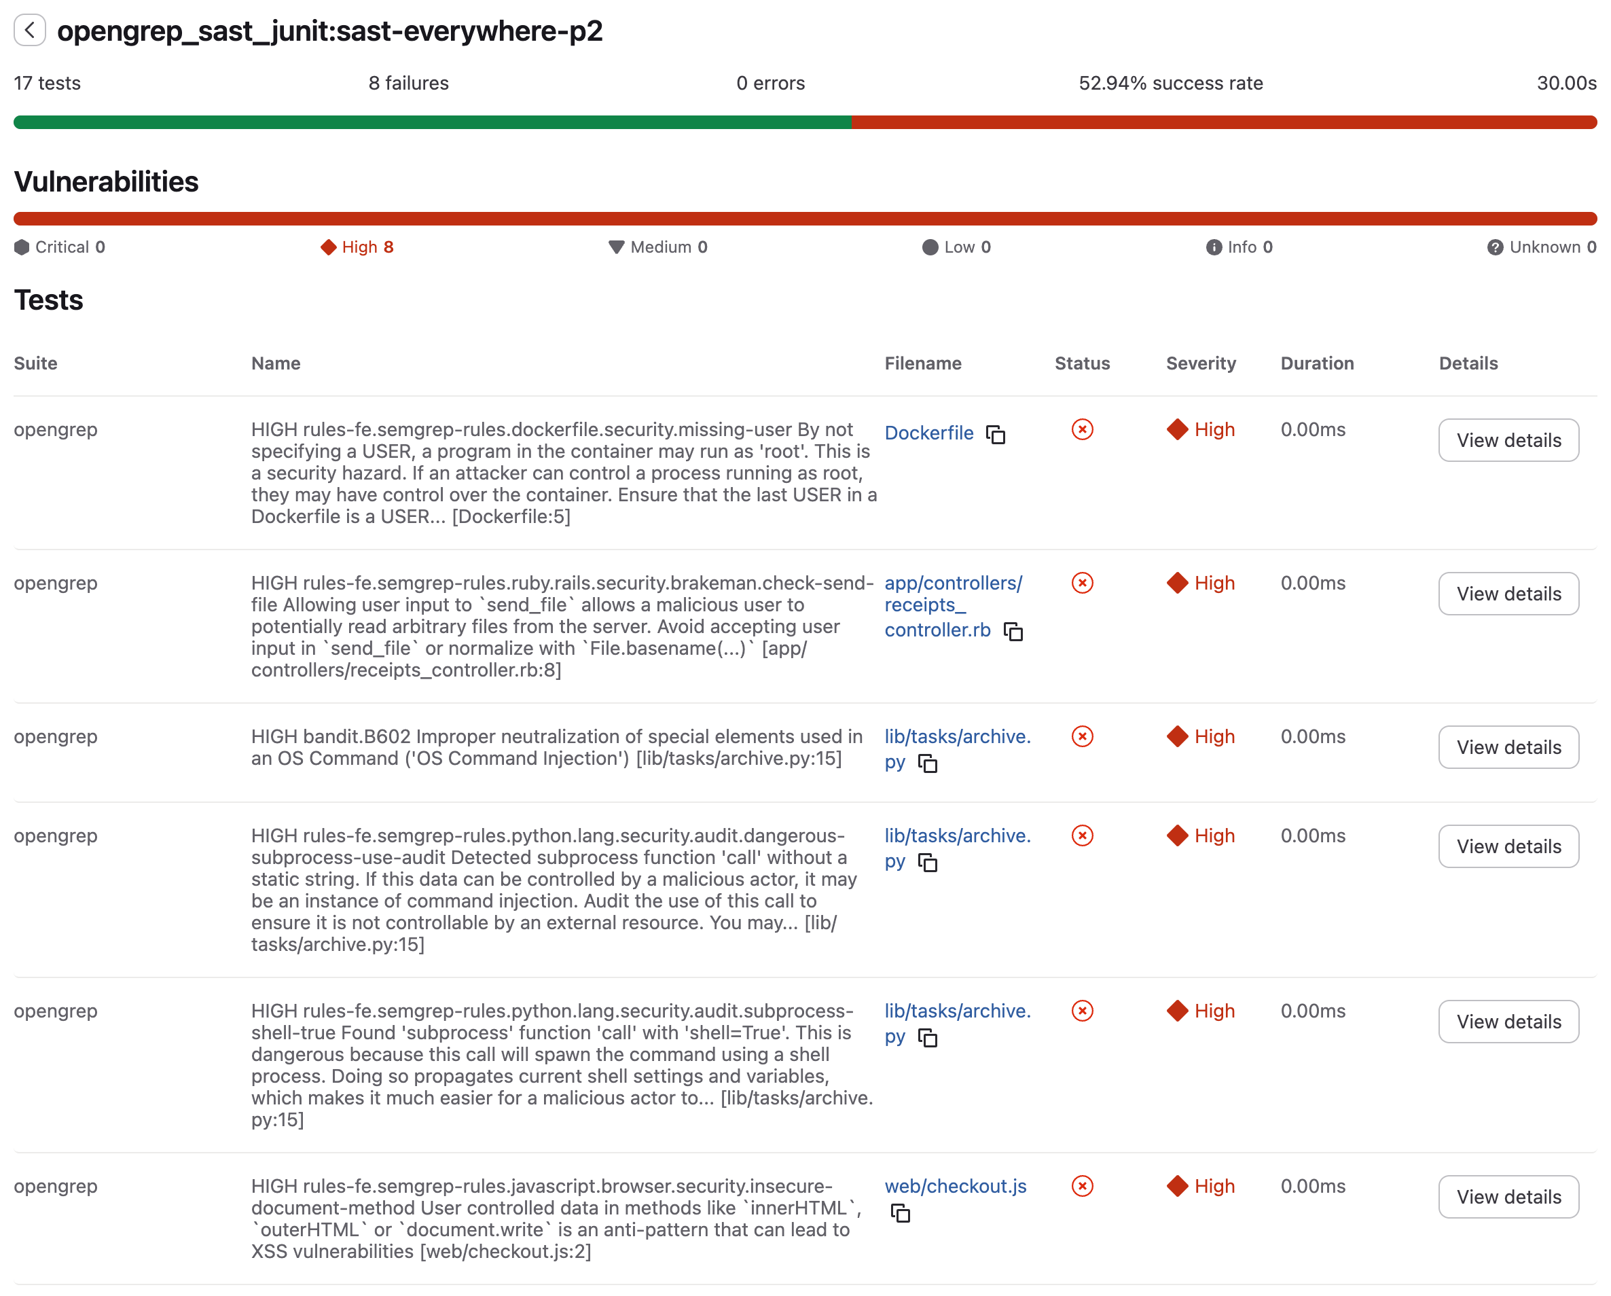Image resolution: width=1611 pixels, height=1296 pixels.
Task: Click the High 8 vulnerability count
Action: pos(357,247)
